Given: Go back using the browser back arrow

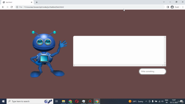Looking at the screenshot, I should point(3,7).
